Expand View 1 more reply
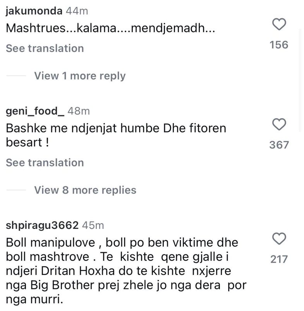 pyautogui.click(x=80, y=76)
